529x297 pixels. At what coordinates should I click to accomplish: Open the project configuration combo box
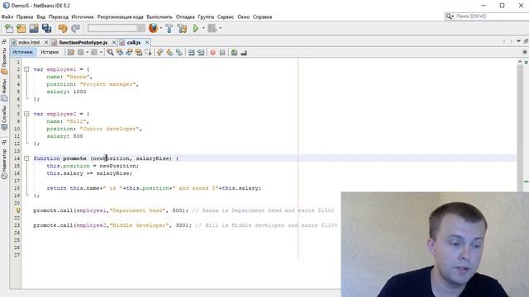pos(116,28)
